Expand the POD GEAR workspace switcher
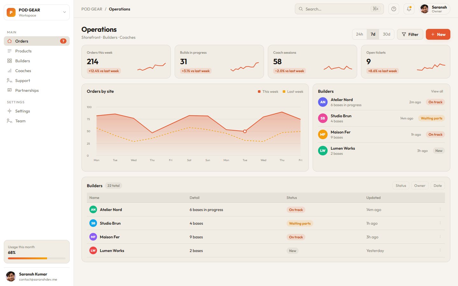 [x=37, y=12]
